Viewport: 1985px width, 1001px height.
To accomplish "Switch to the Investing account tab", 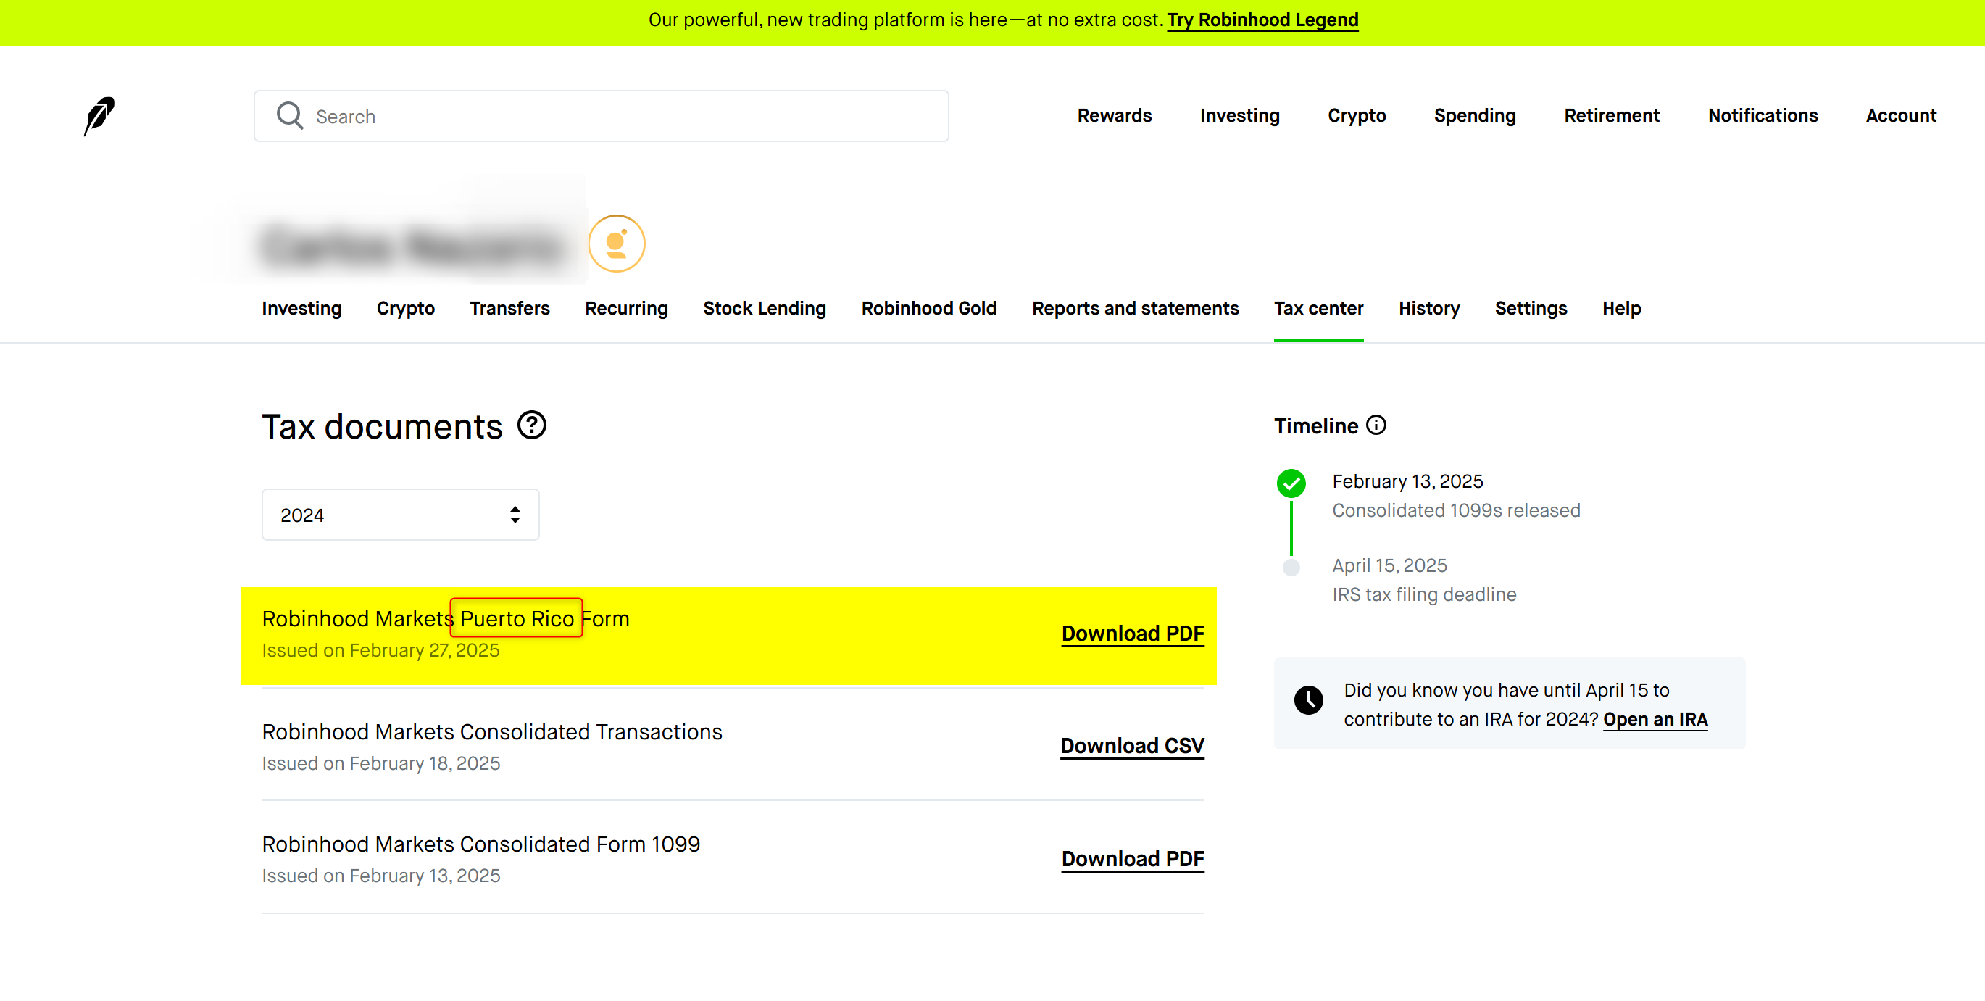I will point(301,308).
